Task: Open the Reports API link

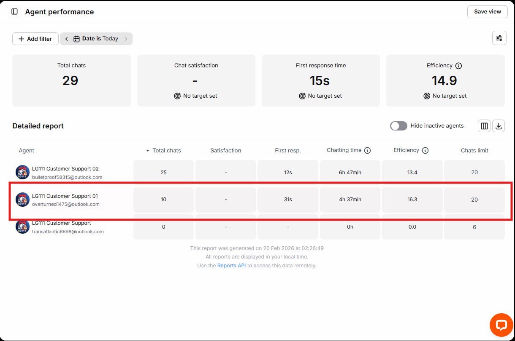Action: point(231,266)
